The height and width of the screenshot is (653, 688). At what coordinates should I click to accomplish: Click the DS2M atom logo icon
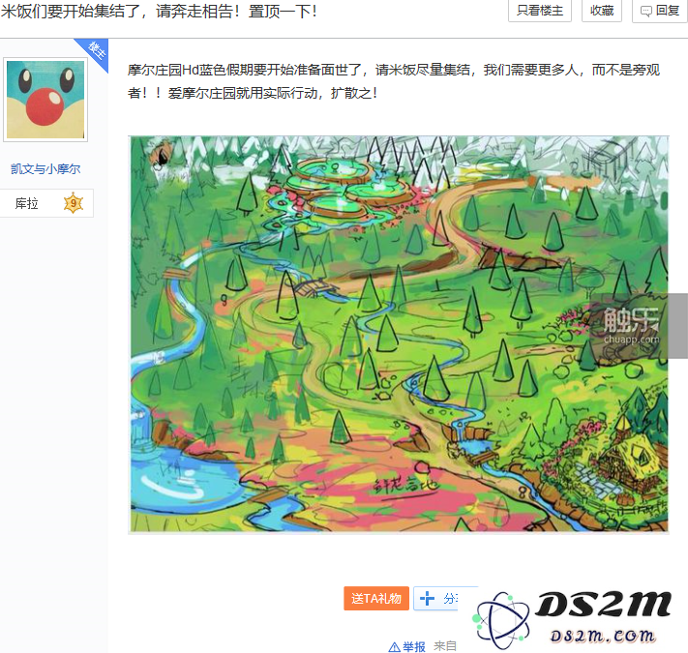pyautogui.click(x=501, y=620)
